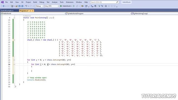Screen dimensions: 178x100
Task: Click the '// Keep window open!' comment
Action: [x=37, y=78]
